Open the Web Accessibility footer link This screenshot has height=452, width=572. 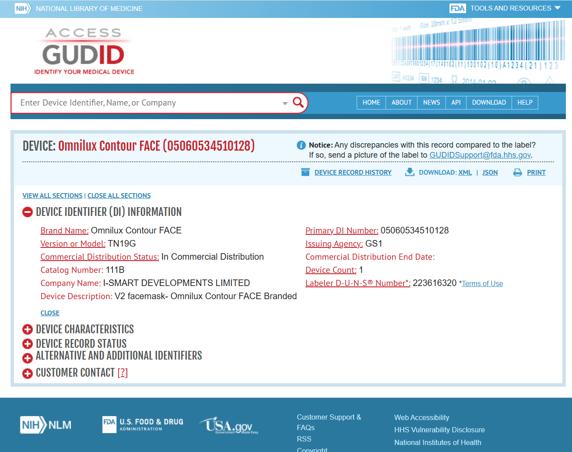pyautogui.click(x=421, y=418)
